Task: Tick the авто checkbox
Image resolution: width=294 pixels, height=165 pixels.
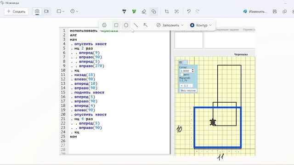Action: (x=182, y=74)
